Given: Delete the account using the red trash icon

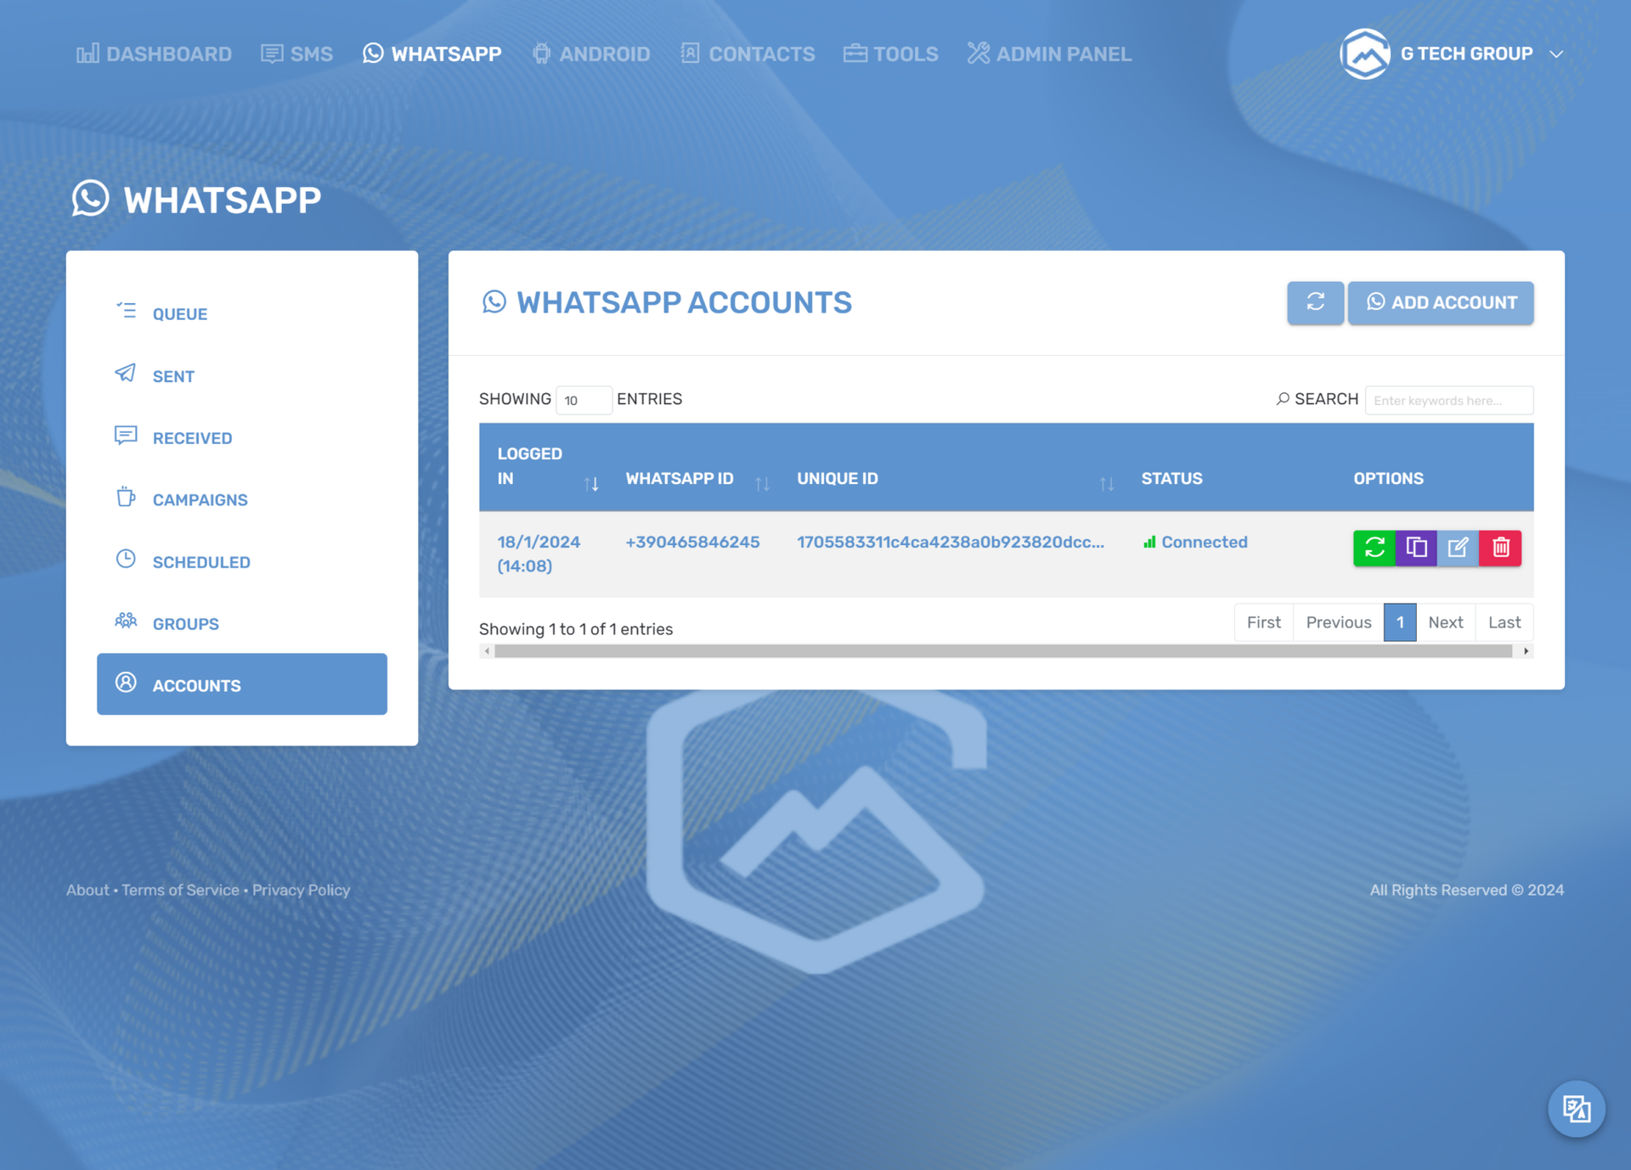Looking at the screenshot, I should click(x=1500, y=548).
